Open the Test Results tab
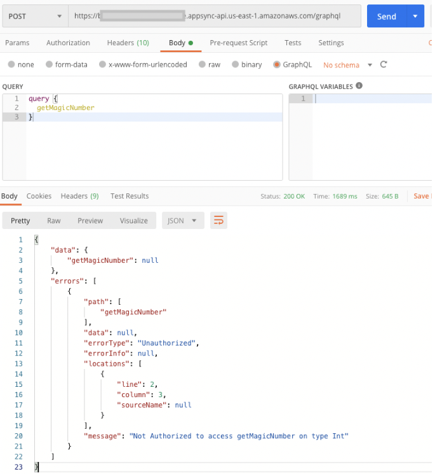The height and width of the screenshot is (474, 435). [130, 196]
